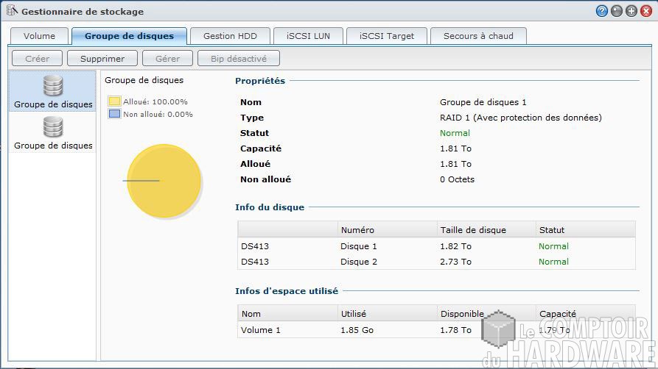The image size is (658, 369).
Task: Click Normal status of Disque 1
Action: [553, 246]
